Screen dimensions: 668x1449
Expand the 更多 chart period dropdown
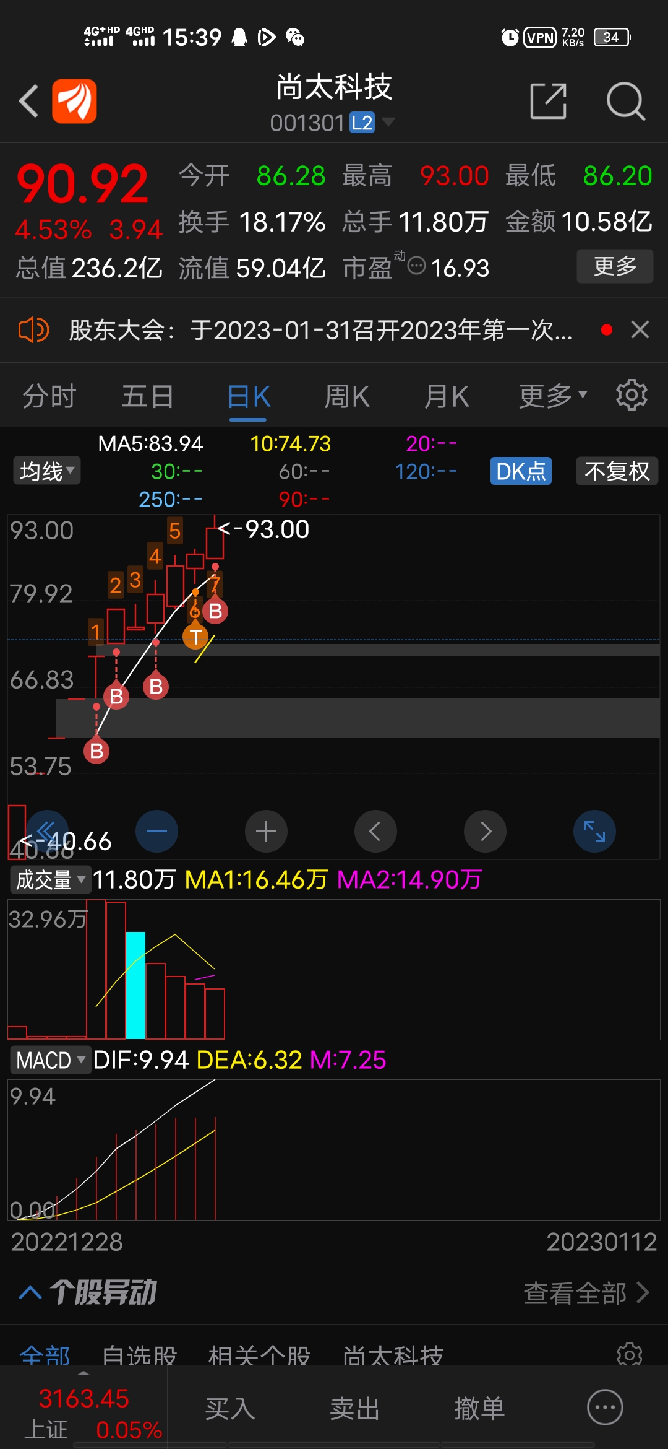coord(552,396)
